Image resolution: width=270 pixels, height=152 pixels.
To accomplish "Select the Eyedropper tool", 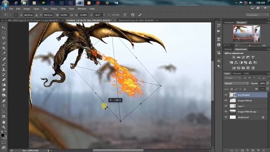I will [4, 54].
